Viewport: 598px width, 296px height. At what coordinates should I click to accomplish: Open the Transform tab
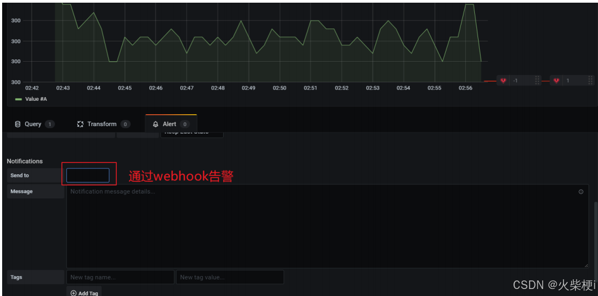pos(103,124)
